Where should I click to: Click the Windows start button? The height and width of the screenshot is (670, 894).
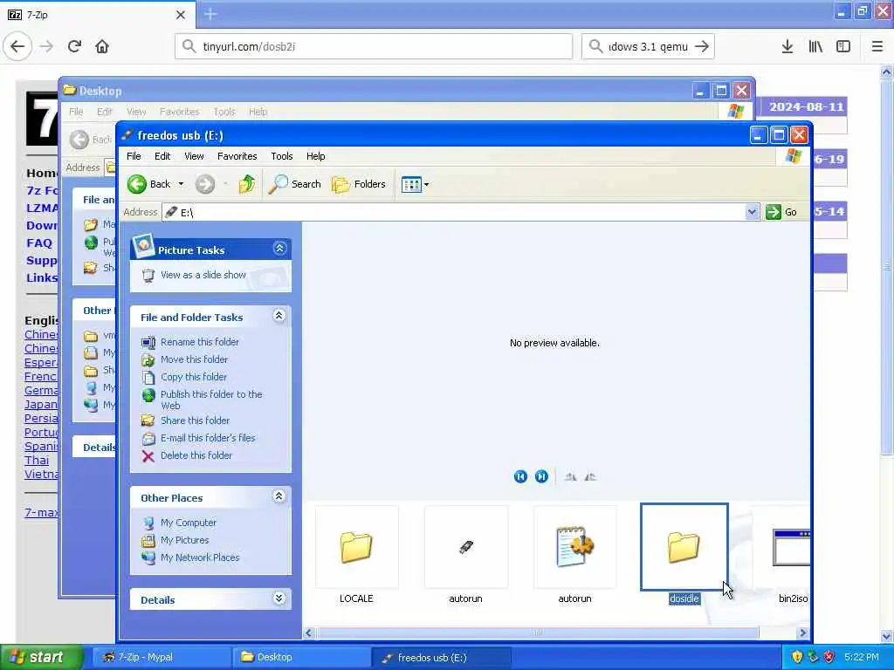[40, 657]
